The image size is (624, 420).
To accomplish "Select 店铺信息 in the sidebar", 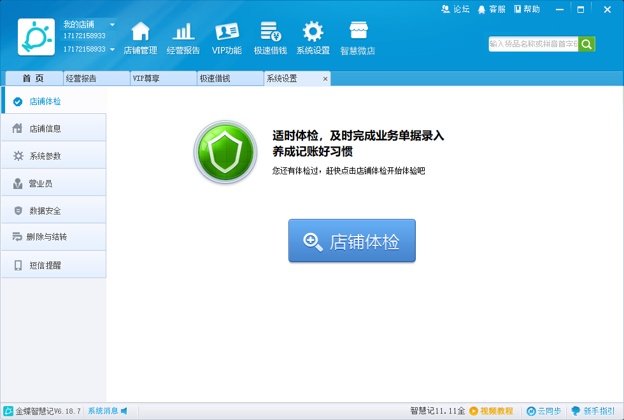I will (53, 129).
